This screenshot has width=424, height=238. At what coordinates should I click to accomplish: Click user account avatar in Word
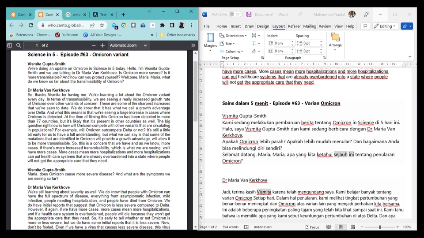pos(352,14)
